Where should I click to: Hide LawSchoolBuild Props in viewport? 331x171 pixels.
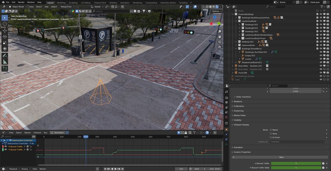pos(321,38)
